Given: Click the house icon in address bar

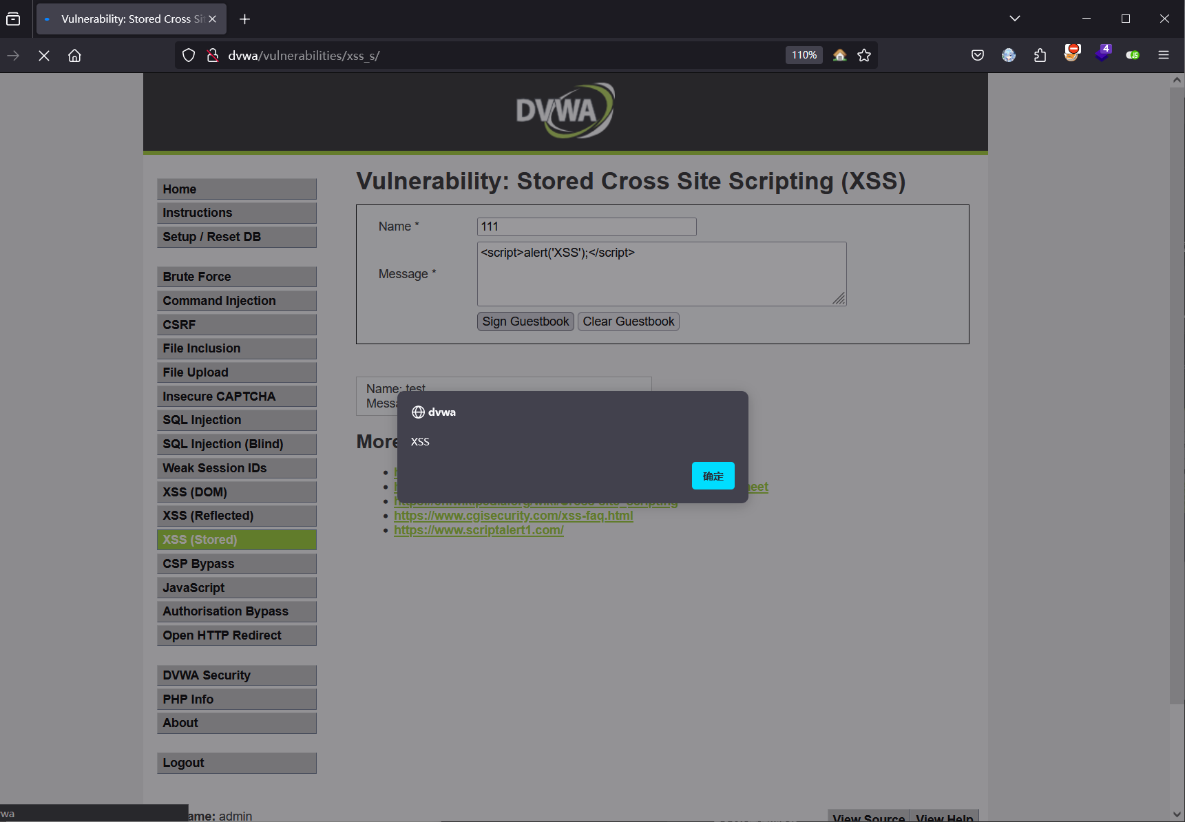Looking at the screenshot, I should tap(839, 55).
